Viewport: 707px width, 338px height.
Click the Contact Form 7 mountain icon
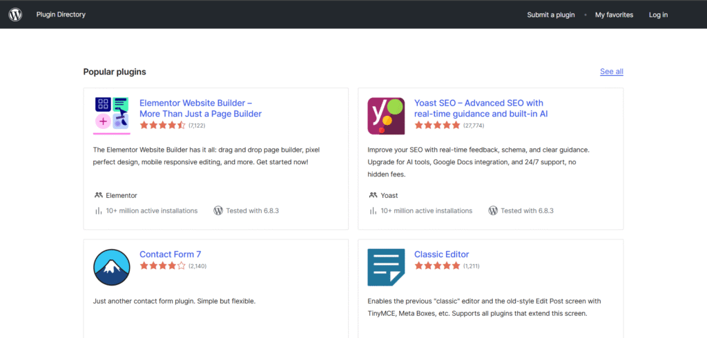(111, 267)
